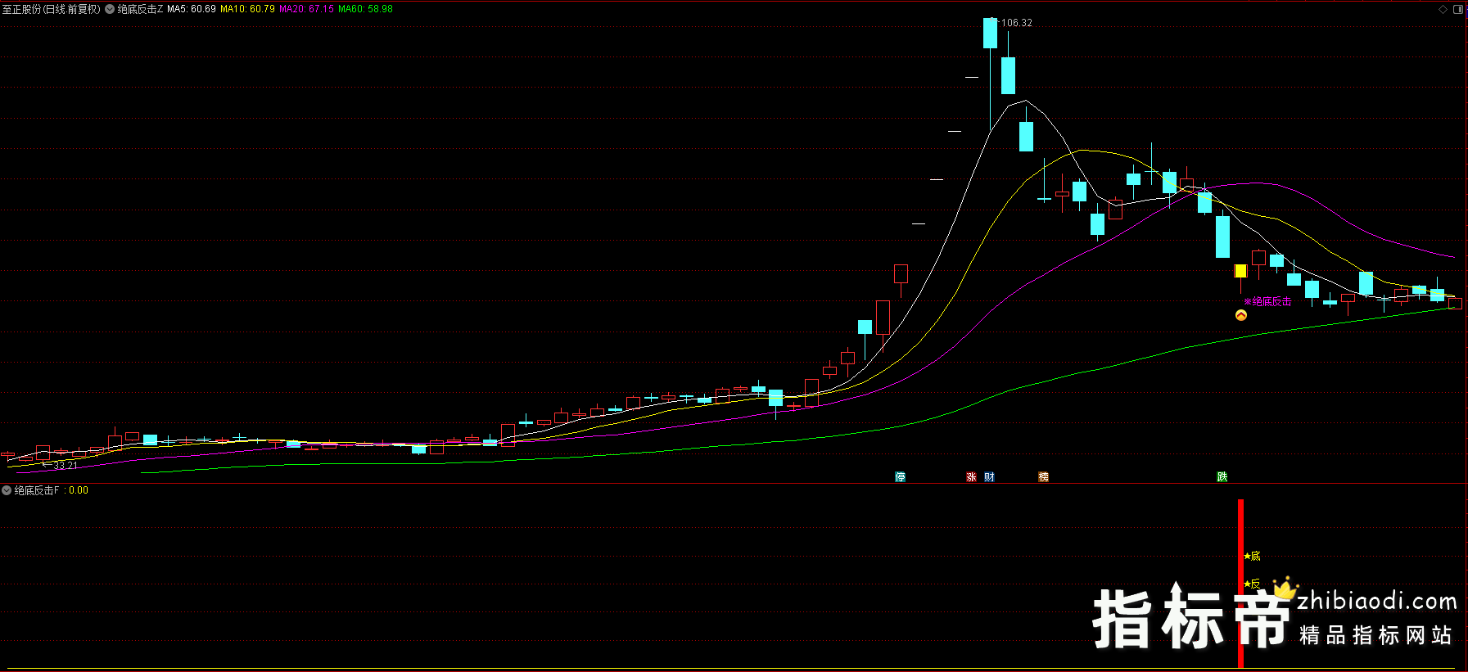Click the orange up-arrow buy signal icon
1468x672 pixels.
click(x=1241, y=315)
